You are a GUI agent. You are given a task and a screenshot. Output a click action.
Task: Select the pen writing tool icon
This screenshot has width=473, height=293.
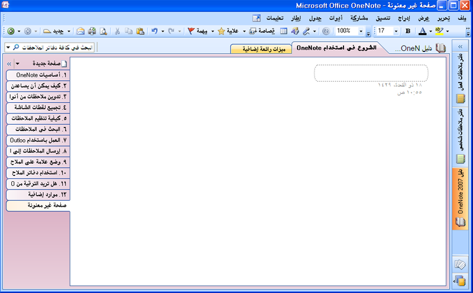click(306, 31)
